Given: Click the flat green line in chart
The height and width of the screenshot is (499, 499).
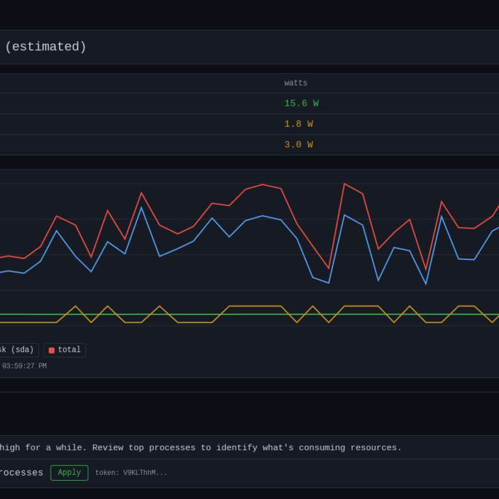Looking at the screenshot, I should coord(198,314).
